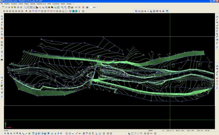Expand the Visualizza menu
Viewport: 219px width, 135px height.
point(14,4)
